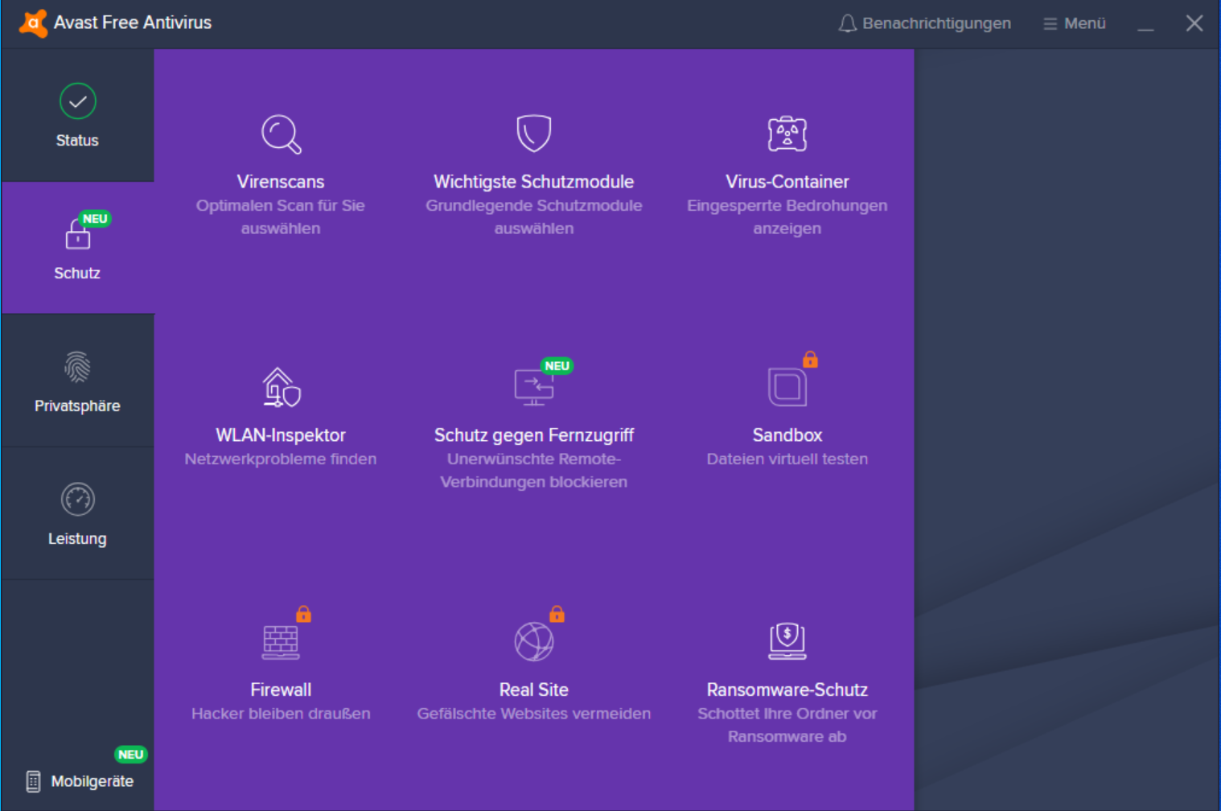
Task: Click the NEU badge above Mobilgeräte
Action: (130, 755)
